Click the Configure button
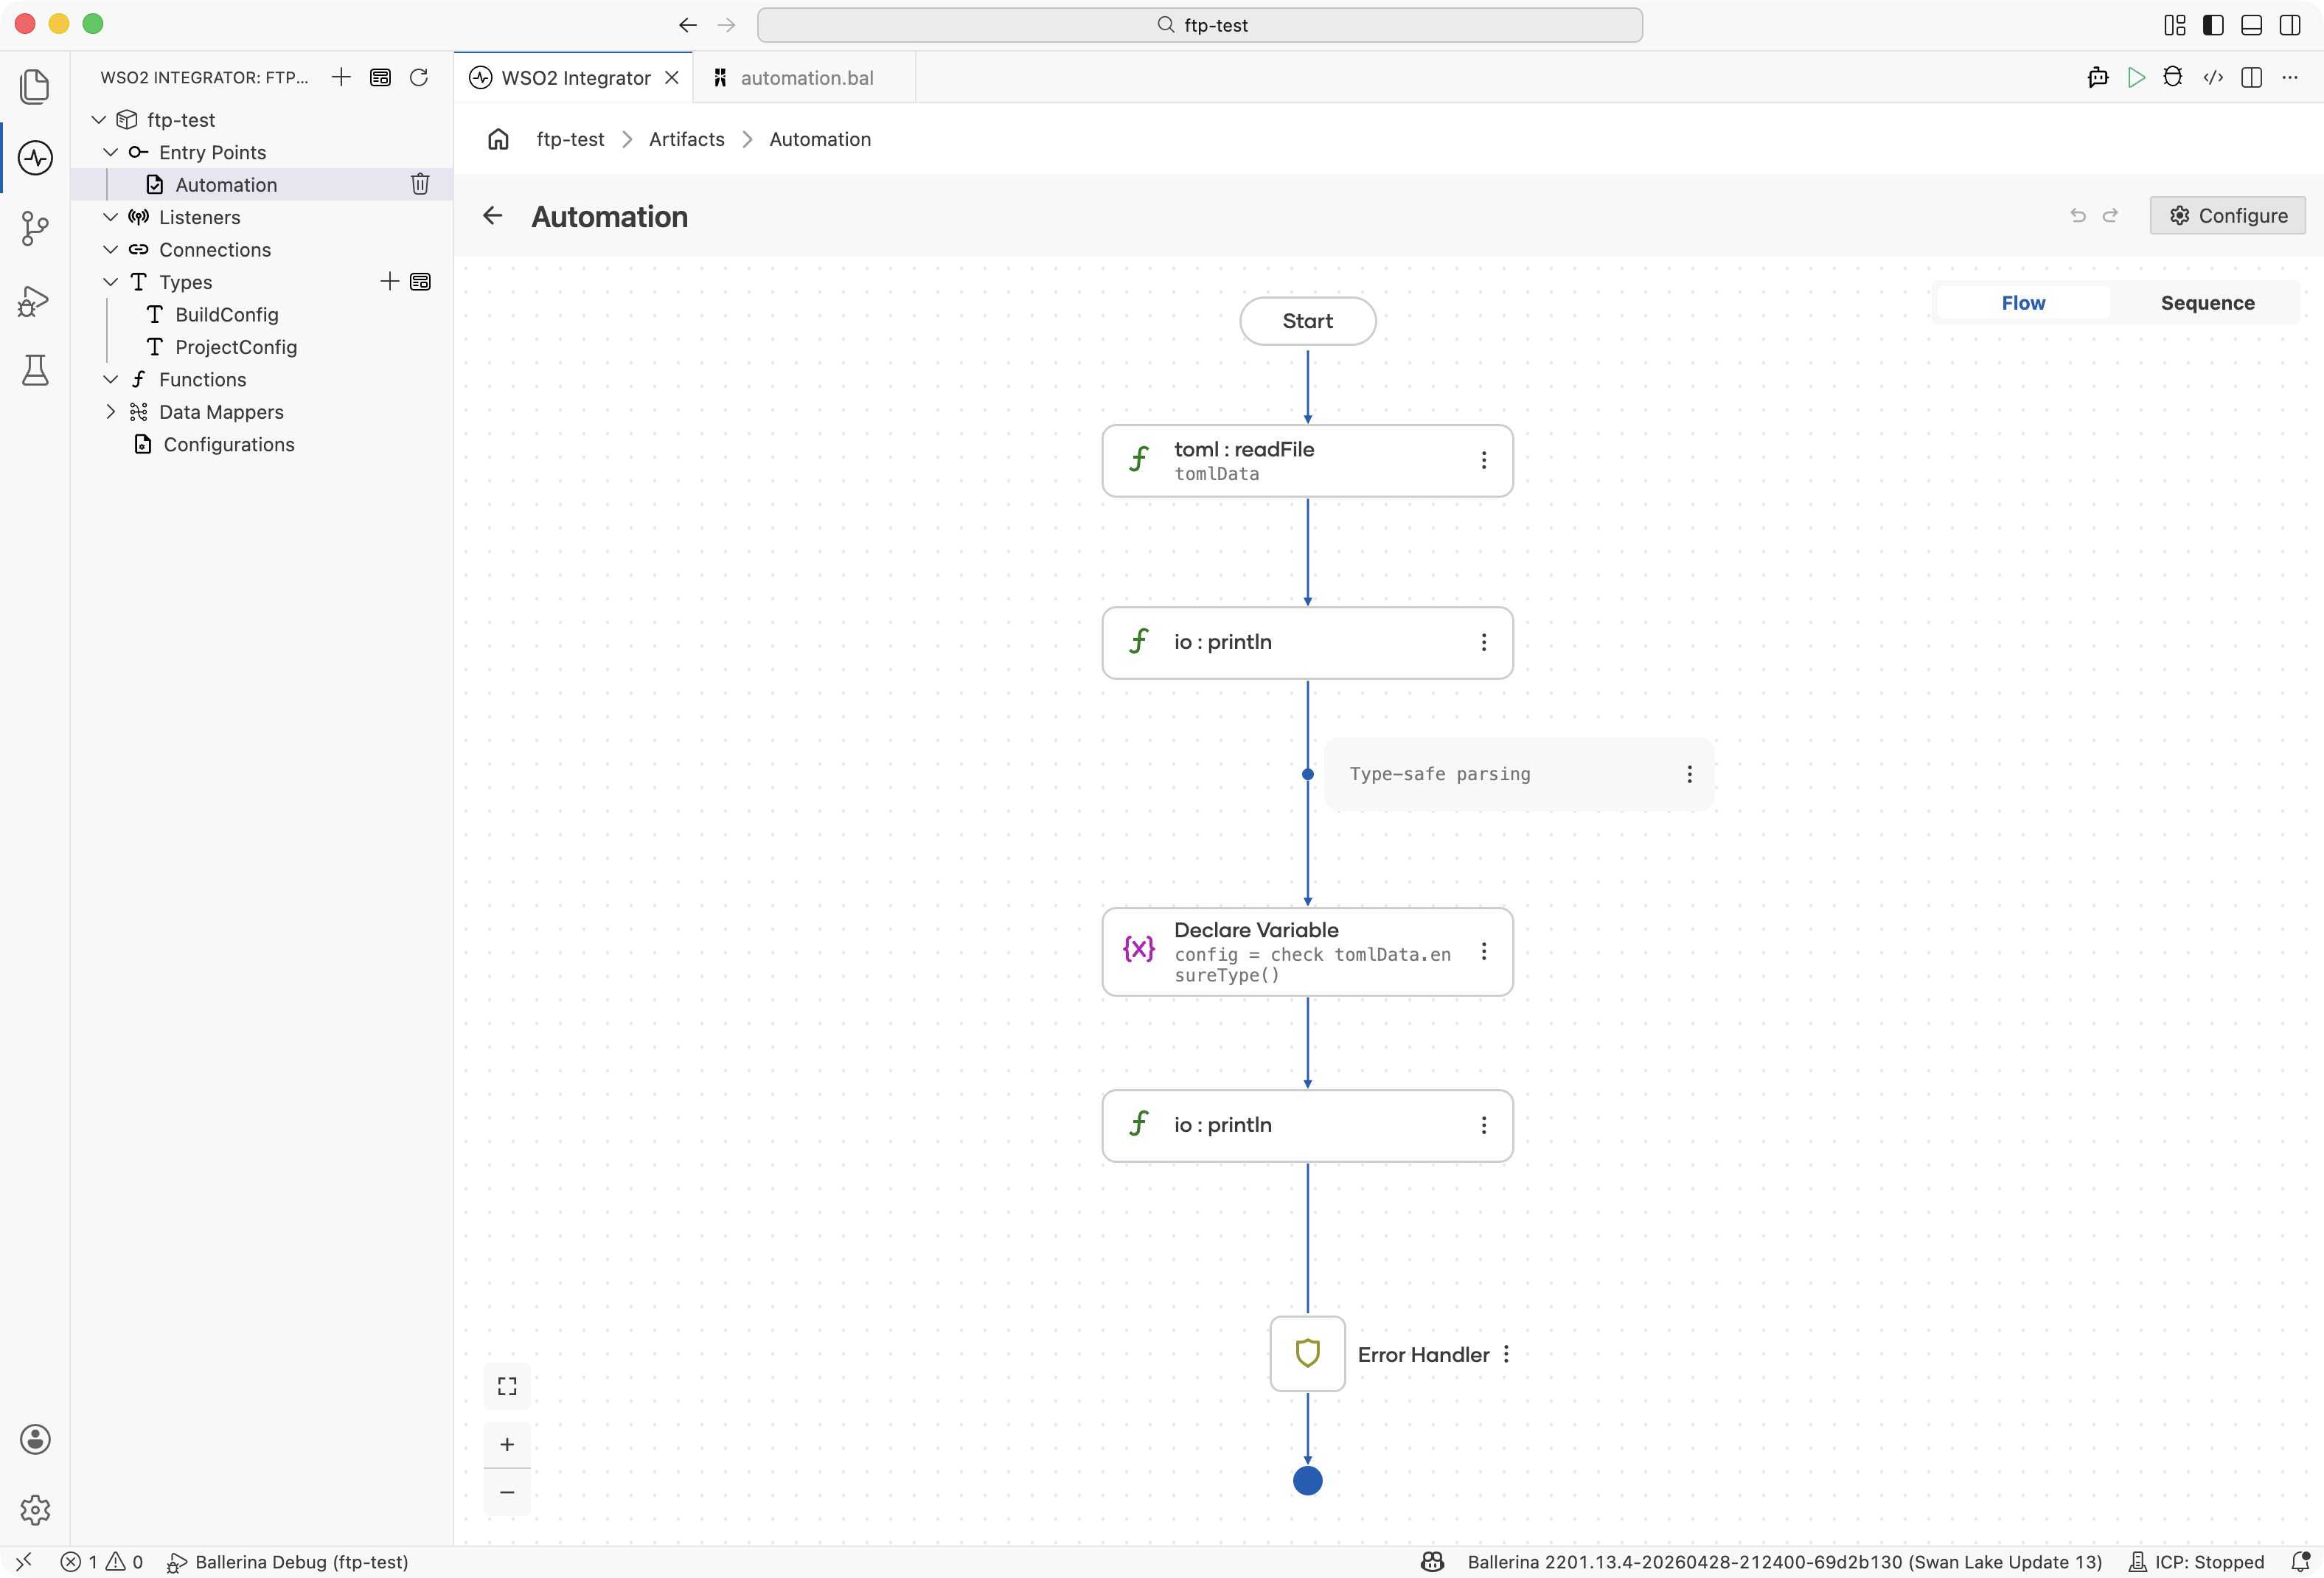Image resolution: width=2324 pixels, height=1578 pixels. [2227, 216]
